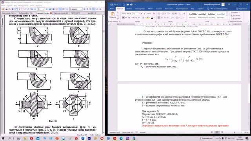
Task: Click the Поделиться (Share) button in Word
Action: pyautogui.click(x=242, y=9)
